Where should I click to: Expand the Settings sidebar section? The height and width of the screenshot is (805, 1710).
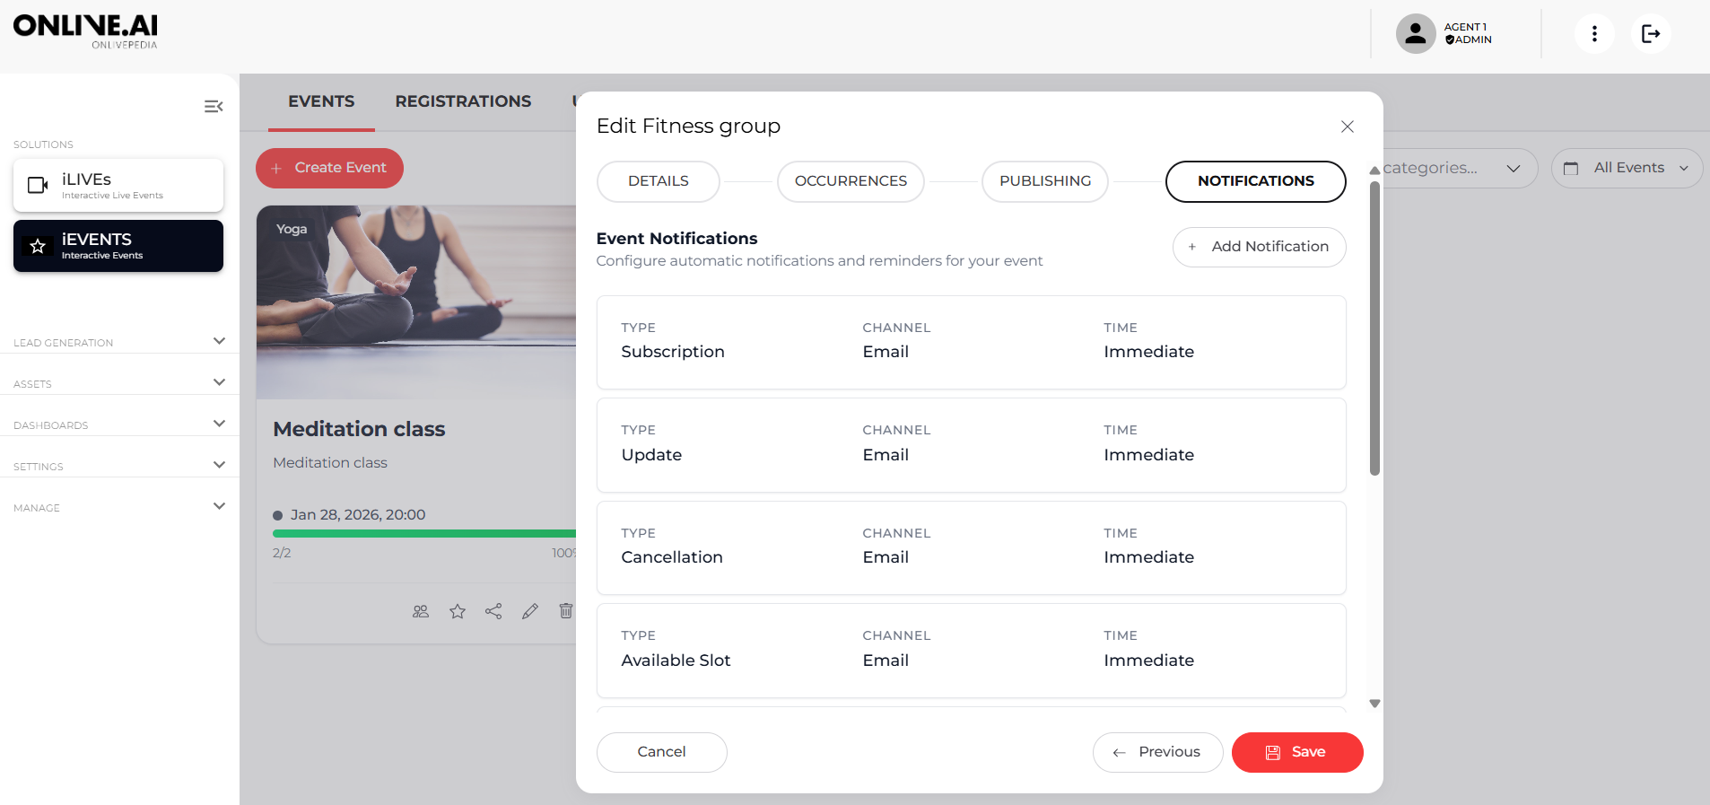219,465
